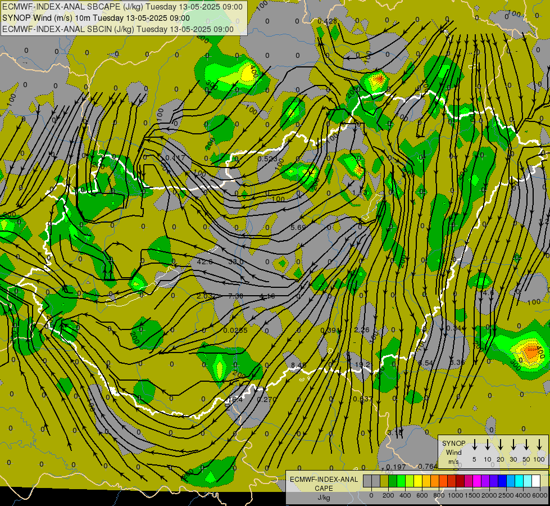Screen dimensions: 550x506
Task: Click the 8.45 value on the map
Action: pos(298,365)
